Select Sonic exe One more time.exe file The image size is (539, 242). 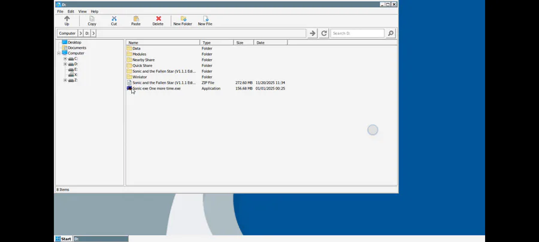[156, 88]
